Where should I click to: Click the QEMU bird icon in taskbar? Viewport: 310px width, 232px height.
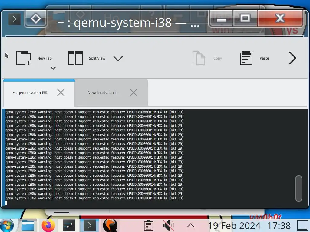[x=110, y=225]
